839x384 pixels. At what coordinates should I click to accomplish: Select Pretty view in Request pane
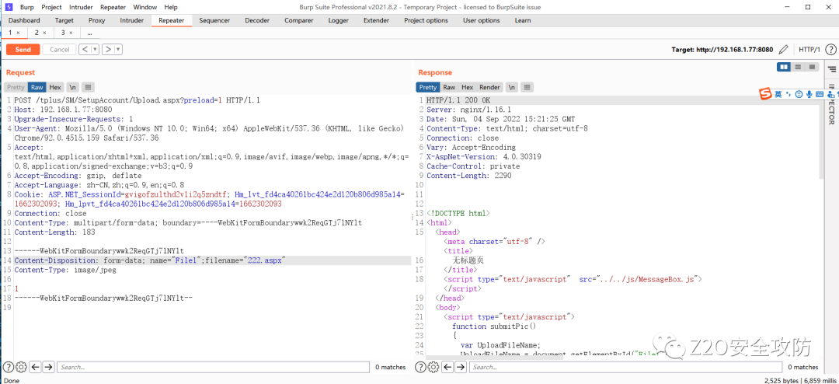pyautogui.click(x=16, y=87)
